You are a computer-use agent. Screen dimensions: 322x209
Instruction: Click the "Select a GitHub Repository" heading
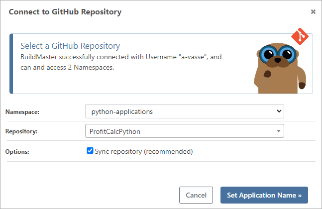[70, 46]
